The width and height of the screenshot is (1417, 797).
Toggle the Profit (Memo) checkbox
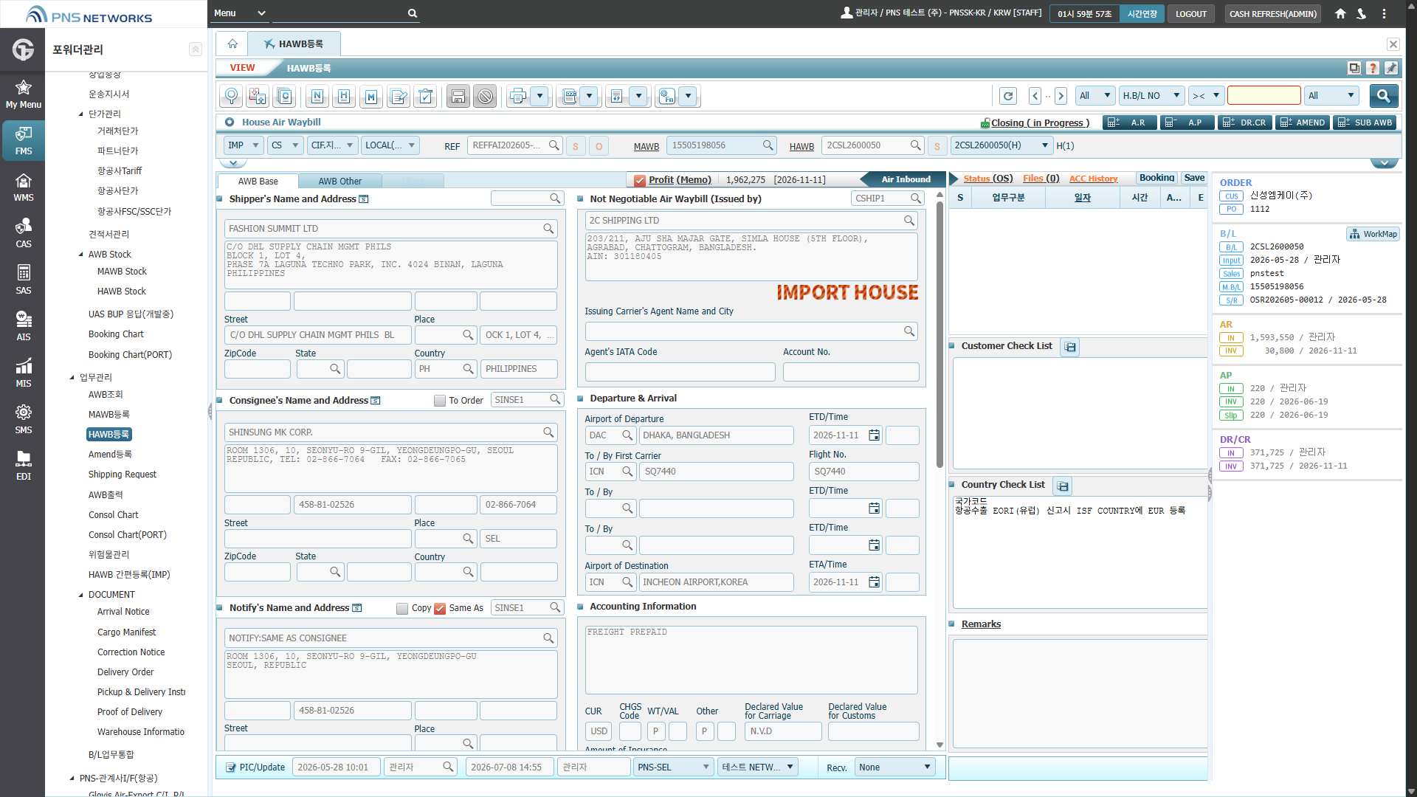639,180
